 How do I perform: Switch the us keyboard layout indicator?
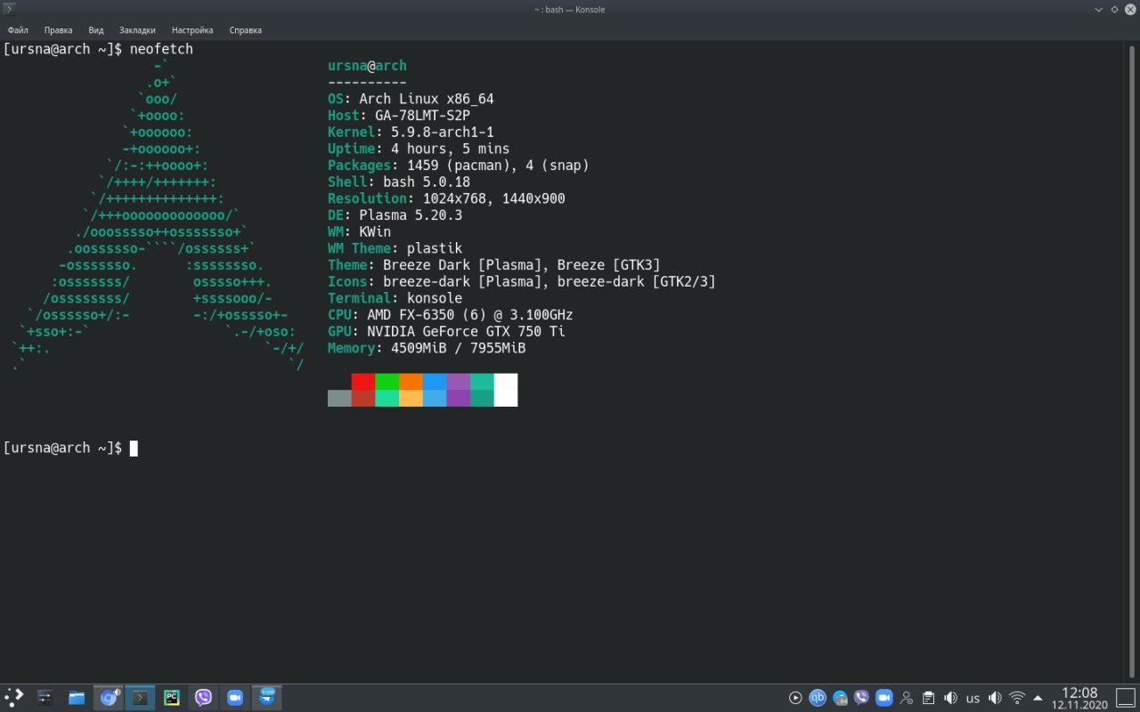(x=973, y=699)
